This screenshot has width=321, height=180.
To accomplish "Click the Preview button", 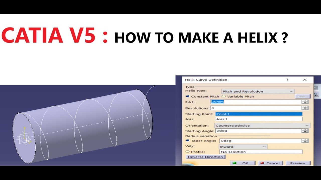I will (x=298, y=163).
